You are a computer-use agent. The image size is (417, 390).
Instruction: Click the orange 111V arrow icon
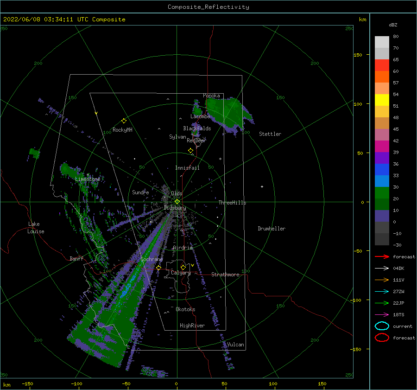pos(382,280)
